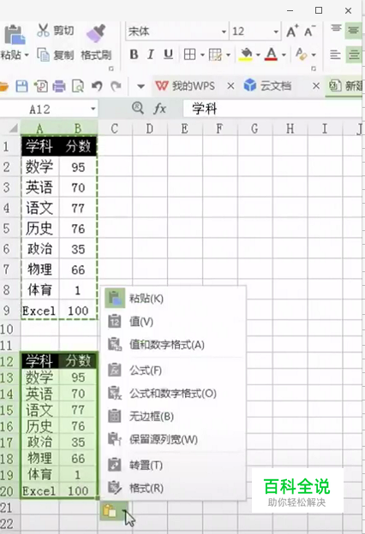The image size is (365, 534).
Task: Switch to the 我的WPS tab
Action: [x=186, y=86]
